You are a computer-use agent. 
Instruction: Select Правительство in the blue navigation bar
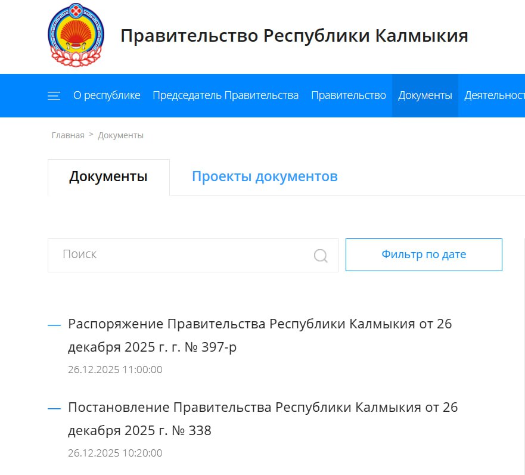pyautogui.click(x=348, y=95)
